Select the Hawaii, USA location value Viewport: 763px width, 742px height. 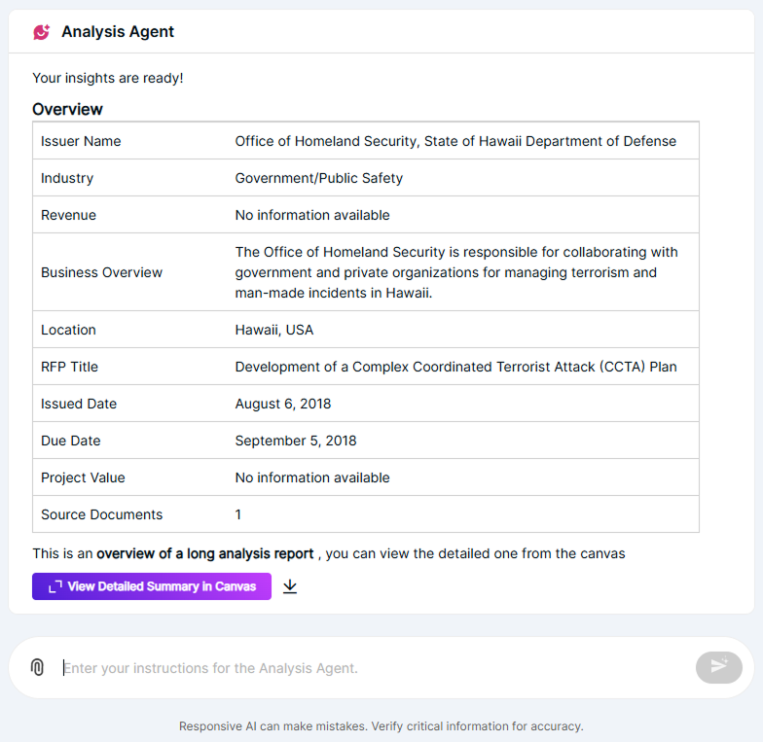274,330
